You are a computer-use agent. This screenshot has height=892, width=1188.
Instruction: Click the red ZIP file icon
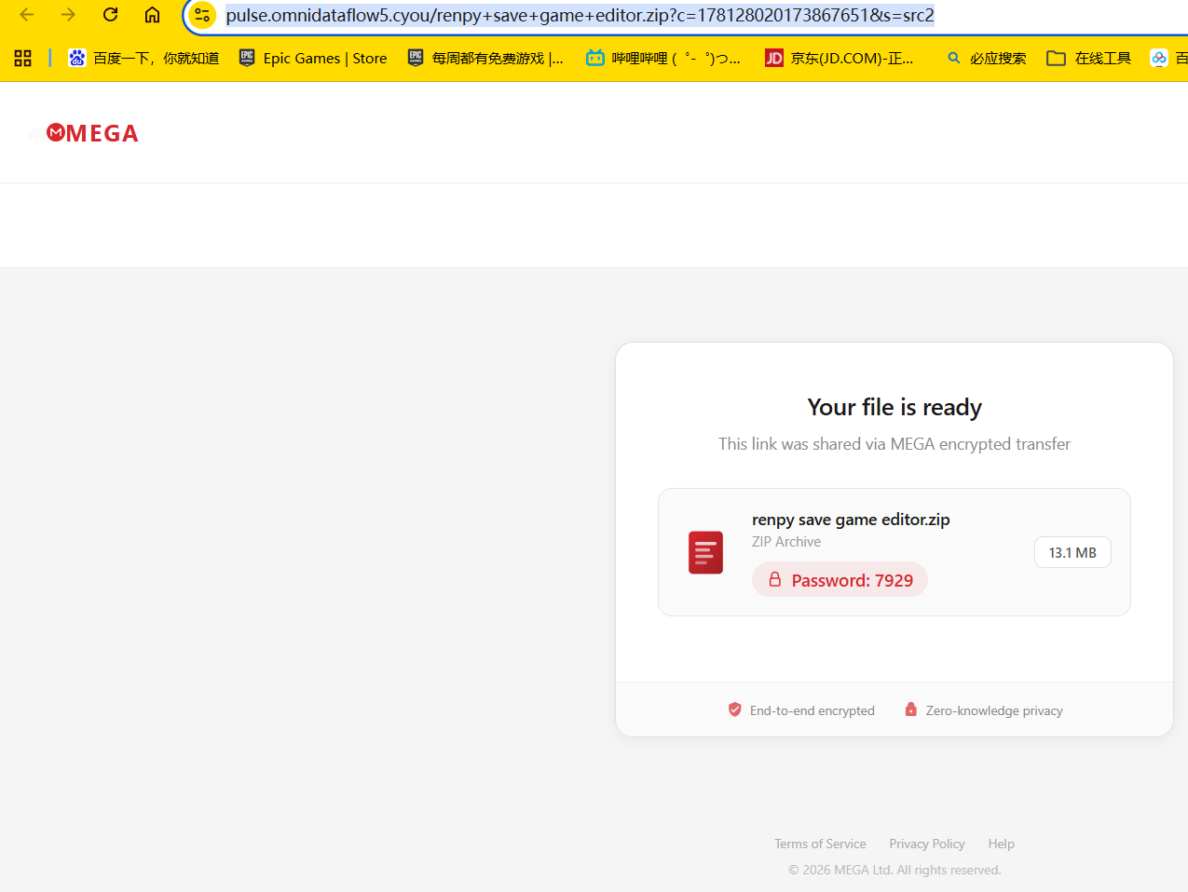coord(705,552)
